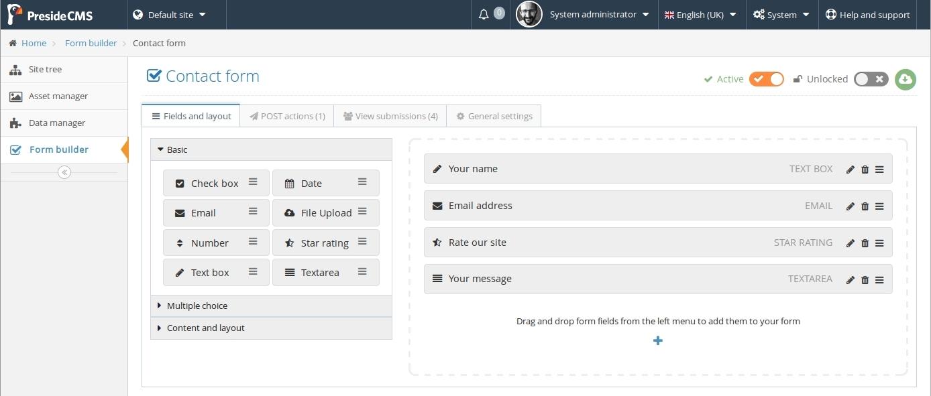
Task: Expand the Content and layout section
Action: (205, 328)
